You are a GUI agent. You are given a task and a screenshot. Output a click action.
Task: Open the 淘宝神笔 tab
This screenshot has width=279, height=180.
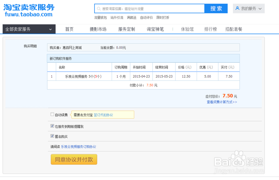tap(155, 29)
